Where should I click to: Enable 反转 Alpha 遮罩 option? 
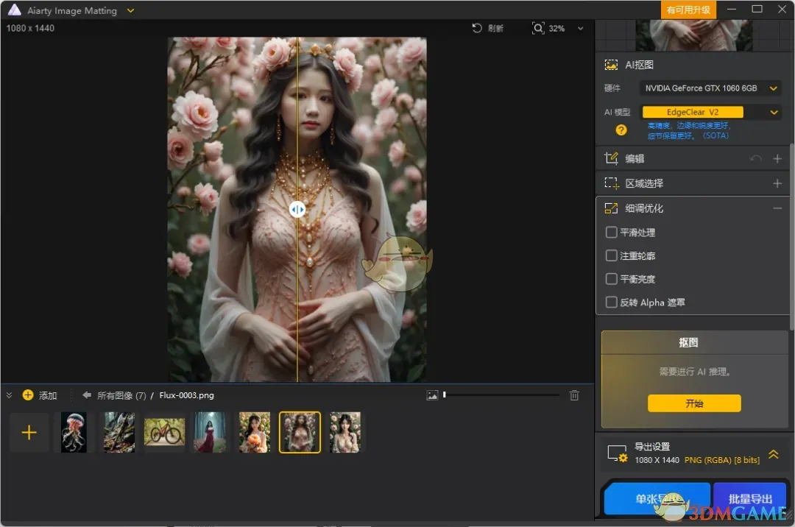tap(611, 302)
